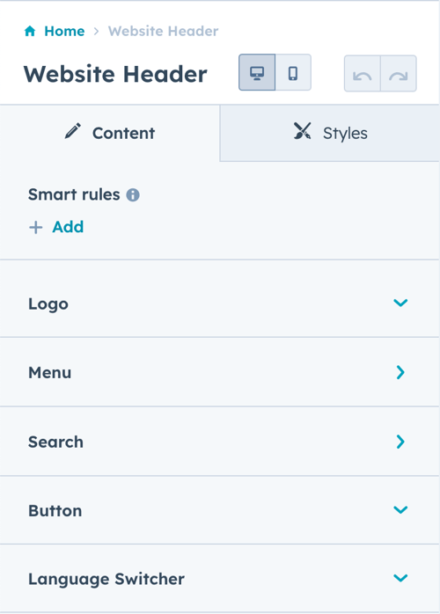Expand the Language Switcher chevron
The width and height of the screenshot is (440, 614).
[400, 578]
